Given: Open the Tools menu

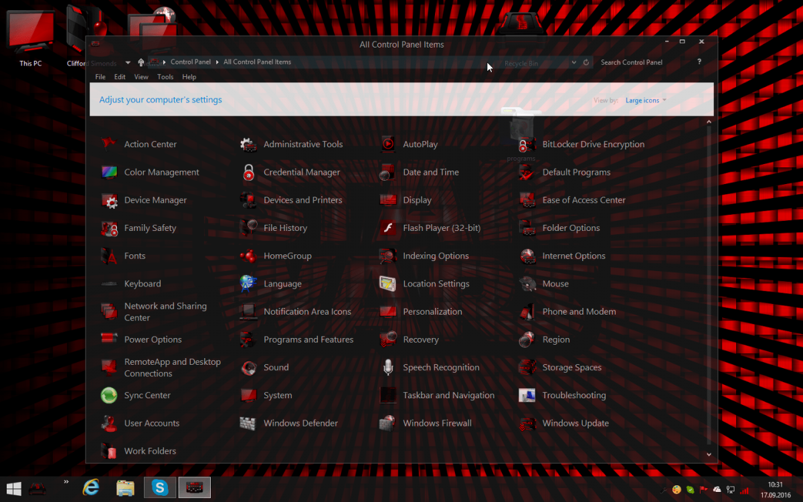Looking at the screenshot, I should 165,77.
